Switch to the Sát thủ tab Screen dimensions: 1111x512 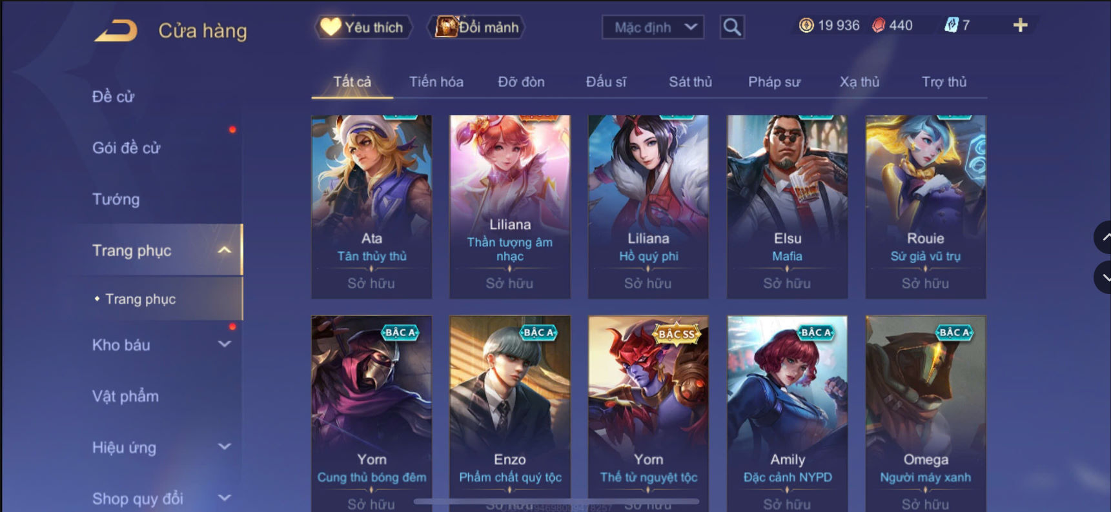pyautogui.click(x=690, y=82)
